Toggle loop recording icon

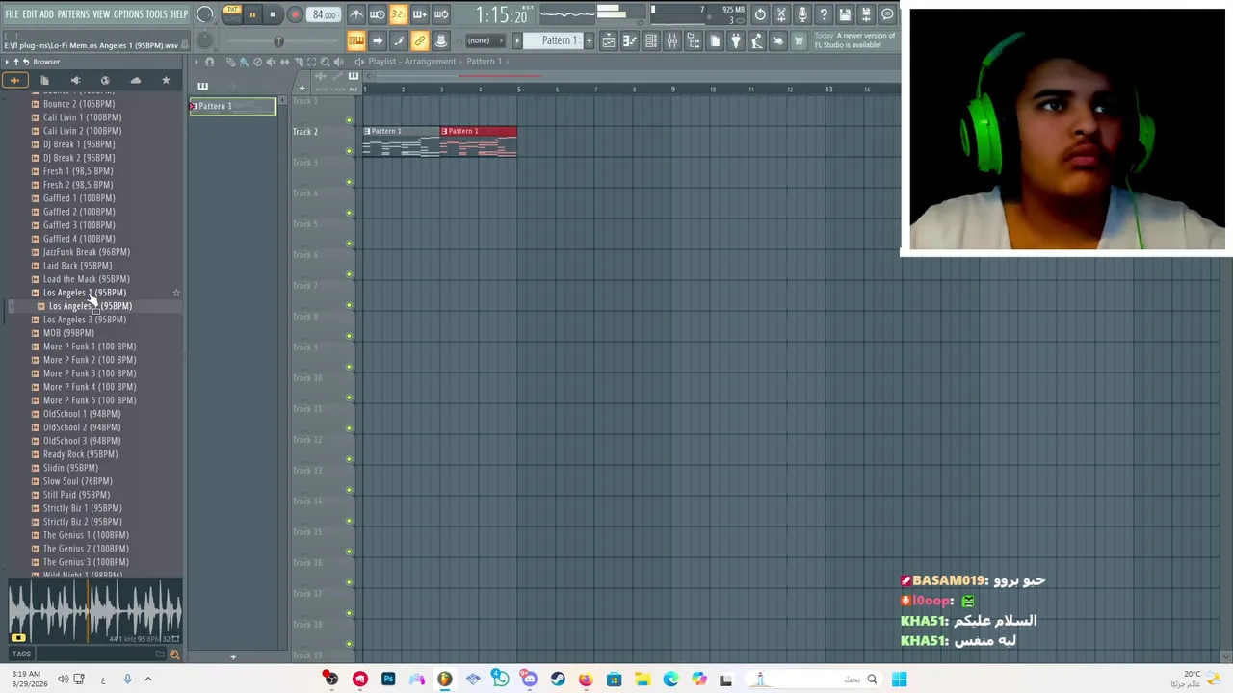tap(440, 14)
